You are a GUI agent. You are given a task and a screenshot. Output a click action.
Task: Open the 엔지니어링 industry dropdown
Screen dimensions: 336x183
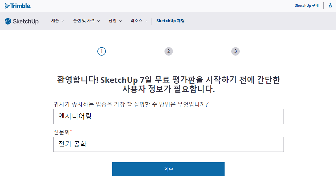coord(168,116)
